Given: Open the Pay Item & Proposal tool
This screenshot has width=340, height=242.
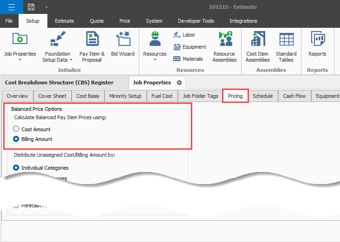Looking at the screenshot, I should (92, 46).
